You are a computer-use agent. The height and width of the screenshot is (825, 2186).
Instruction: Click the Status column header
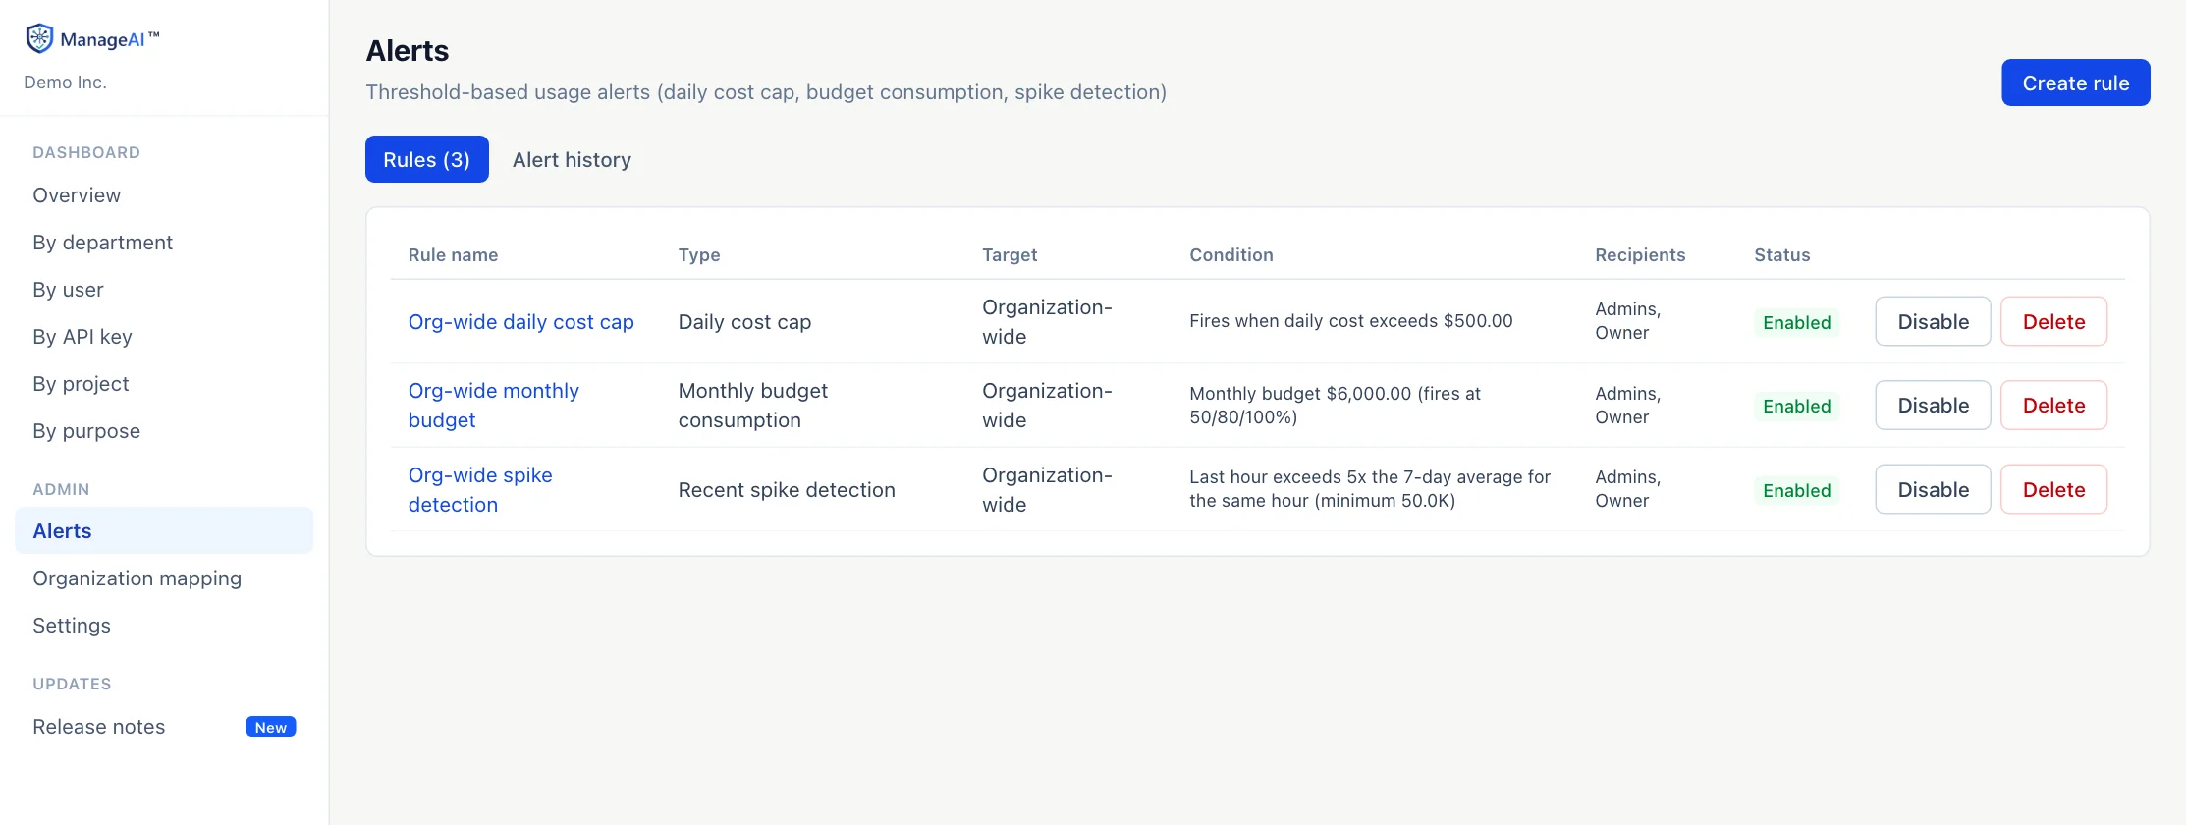click(x=1781, y=255)
